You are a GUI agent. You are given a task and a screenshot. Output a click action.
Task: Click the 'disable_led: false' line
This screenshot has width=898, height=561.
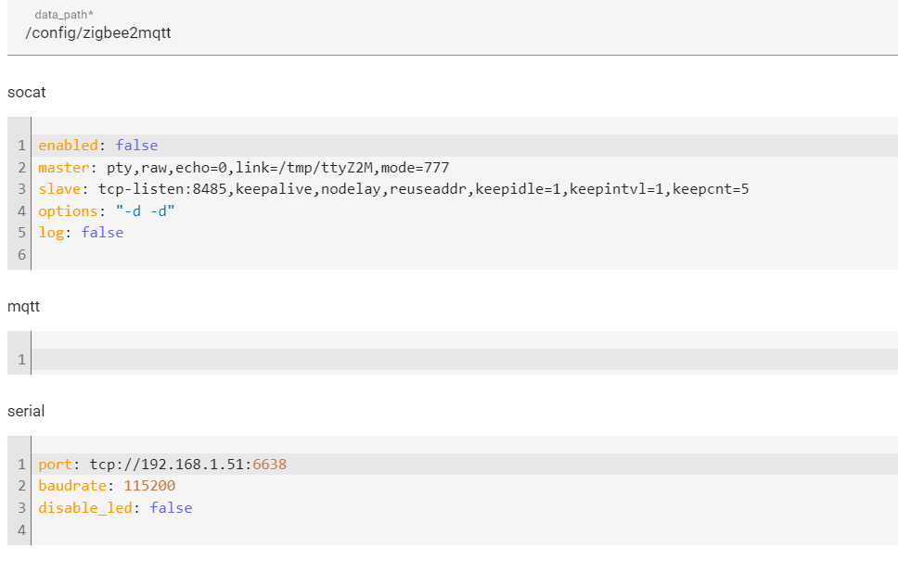click(115, 507)
